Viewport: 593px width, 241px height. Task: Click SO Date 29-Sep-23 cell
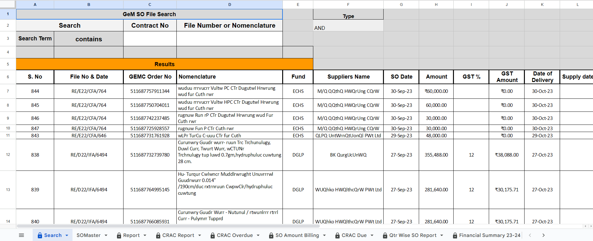point(401,136)
